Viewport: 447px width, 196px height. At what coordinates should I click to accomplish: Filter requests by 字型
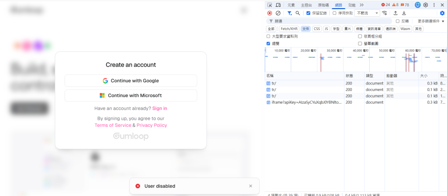(337, 29)
